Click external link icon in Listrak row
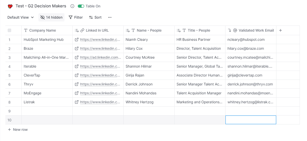 pyautogui.click(x=76, y=102)
